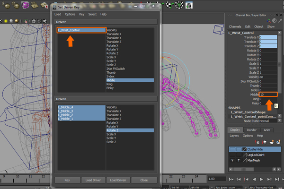The width and height of the screenshot is (284, 189).
Task: Open the Select menu in Set Driven Key
Action: pos(92,14)
